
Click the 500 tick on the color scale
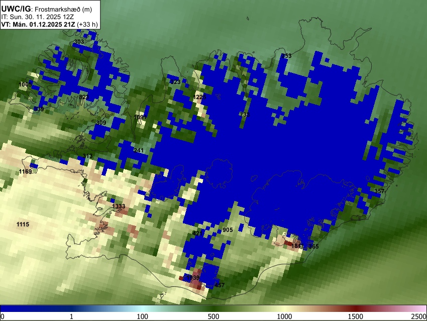tap(213, 316)
